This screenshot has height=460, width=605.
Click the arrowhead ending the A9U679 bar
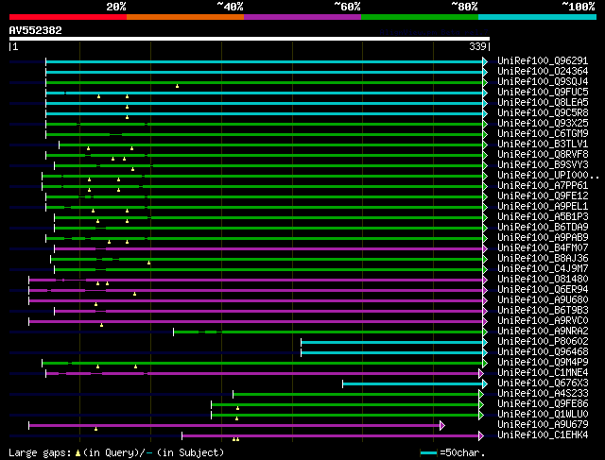(442, 425)
